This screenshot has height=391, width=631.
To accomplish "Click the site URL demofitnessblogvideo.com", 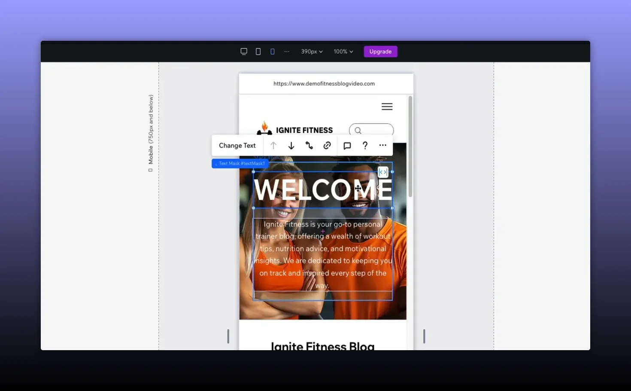I will tap(324, 84).
